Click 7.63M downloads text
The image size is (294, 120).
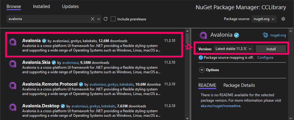click(x=132, y=106)
